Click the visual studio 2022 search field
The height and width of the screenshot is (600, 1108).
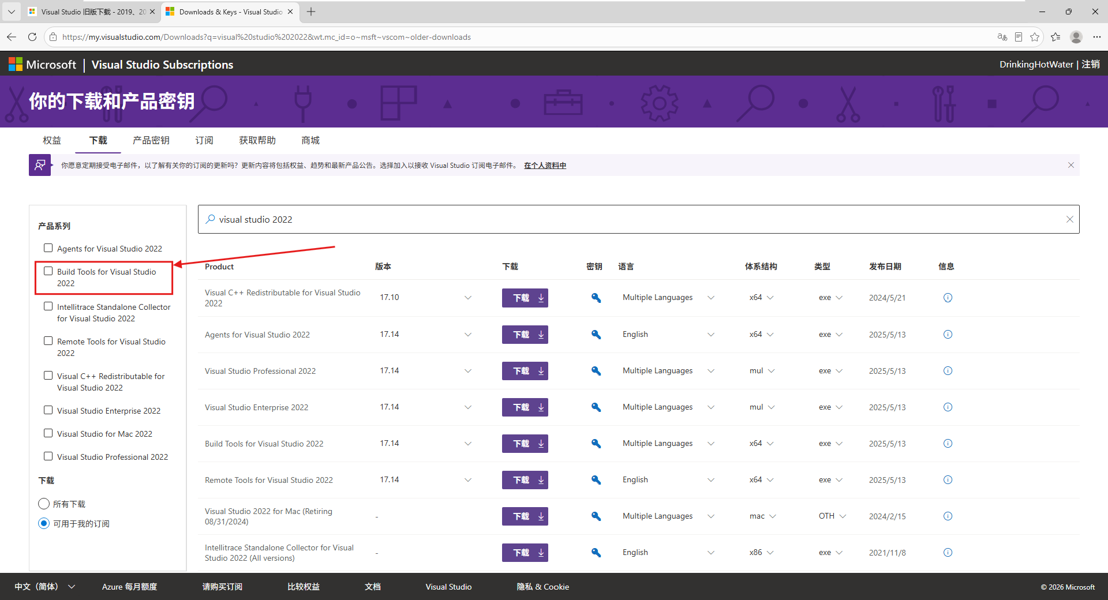tap(638, 219)
